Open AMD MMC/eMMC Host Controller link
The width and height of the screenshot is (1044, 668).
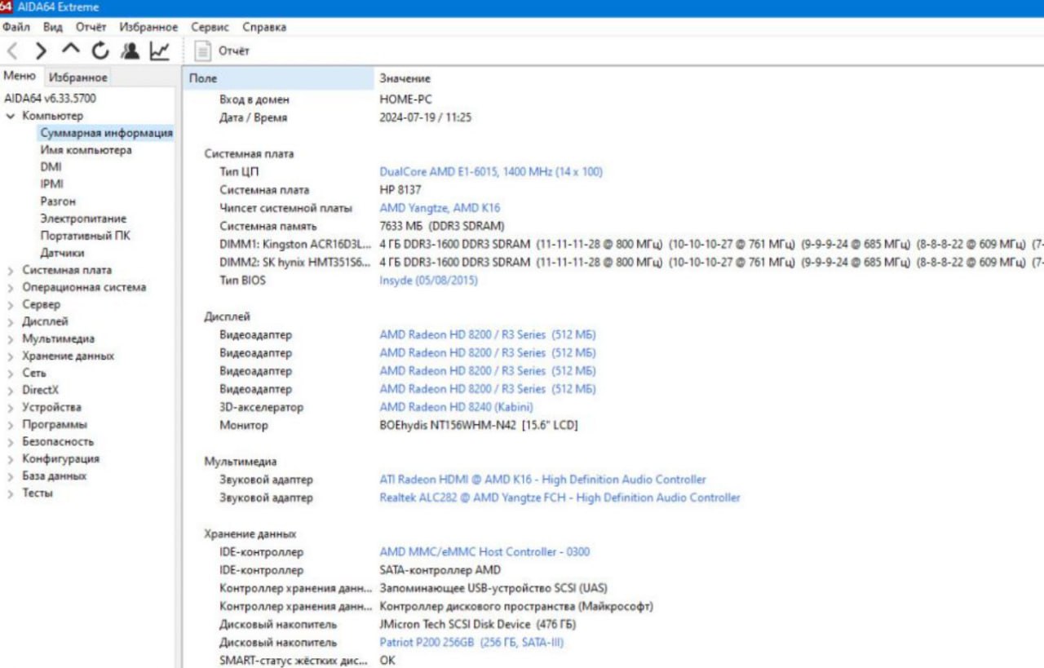pos(484,551)
